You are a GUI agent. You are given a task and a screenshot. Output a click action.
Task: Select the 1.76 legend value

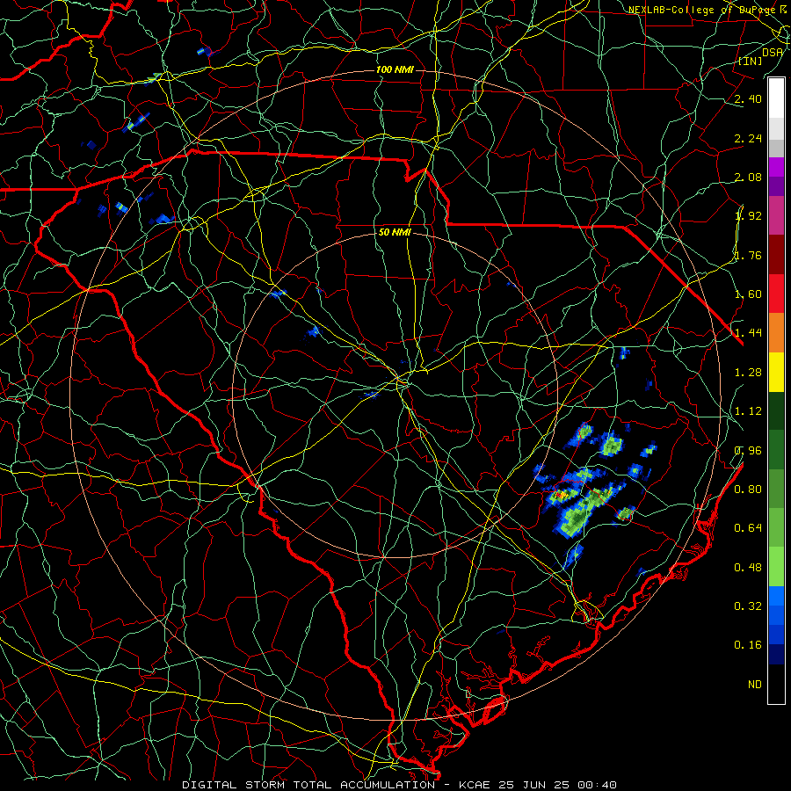coord(748,255)
